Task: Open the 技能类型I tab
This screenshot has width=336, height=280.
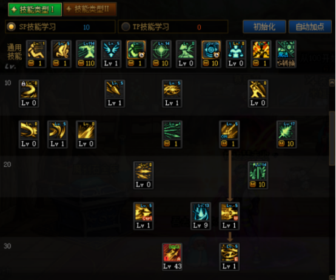Action: click(35, 10)
